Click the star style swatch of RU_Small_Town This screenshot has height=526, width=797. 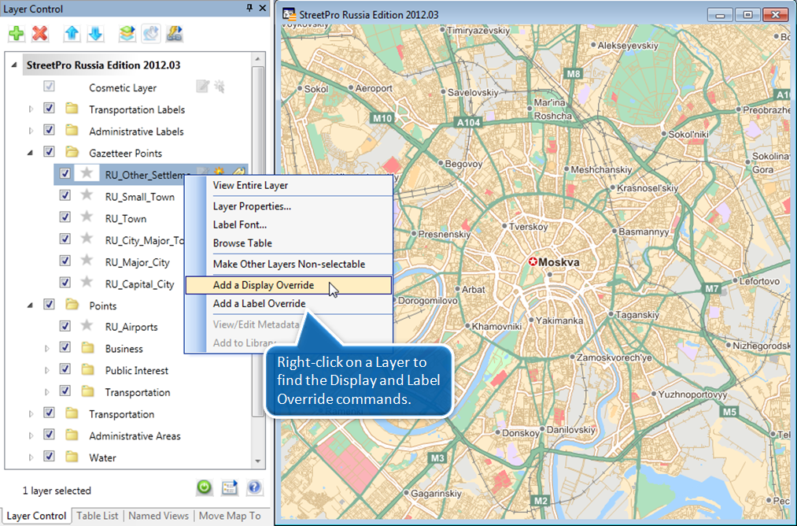(87, 194)
